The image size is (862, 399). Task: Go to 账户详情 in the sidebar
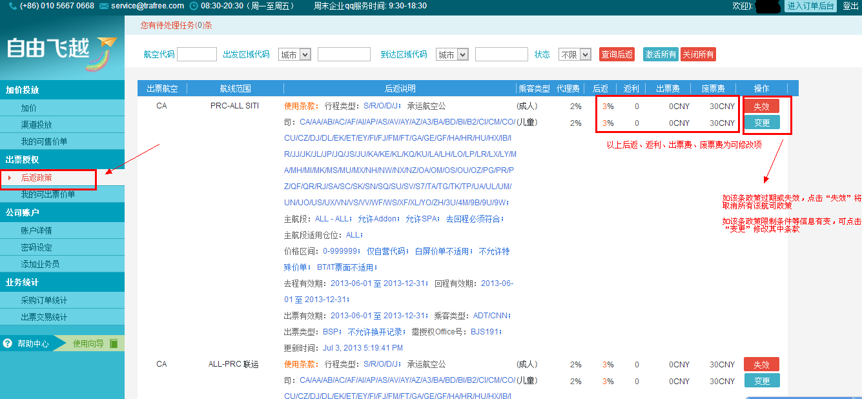36,230
